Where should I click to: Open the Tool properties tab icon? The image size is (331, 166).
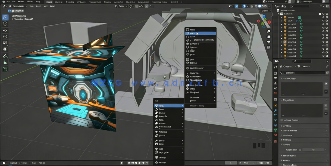click(x=276, y=67)
